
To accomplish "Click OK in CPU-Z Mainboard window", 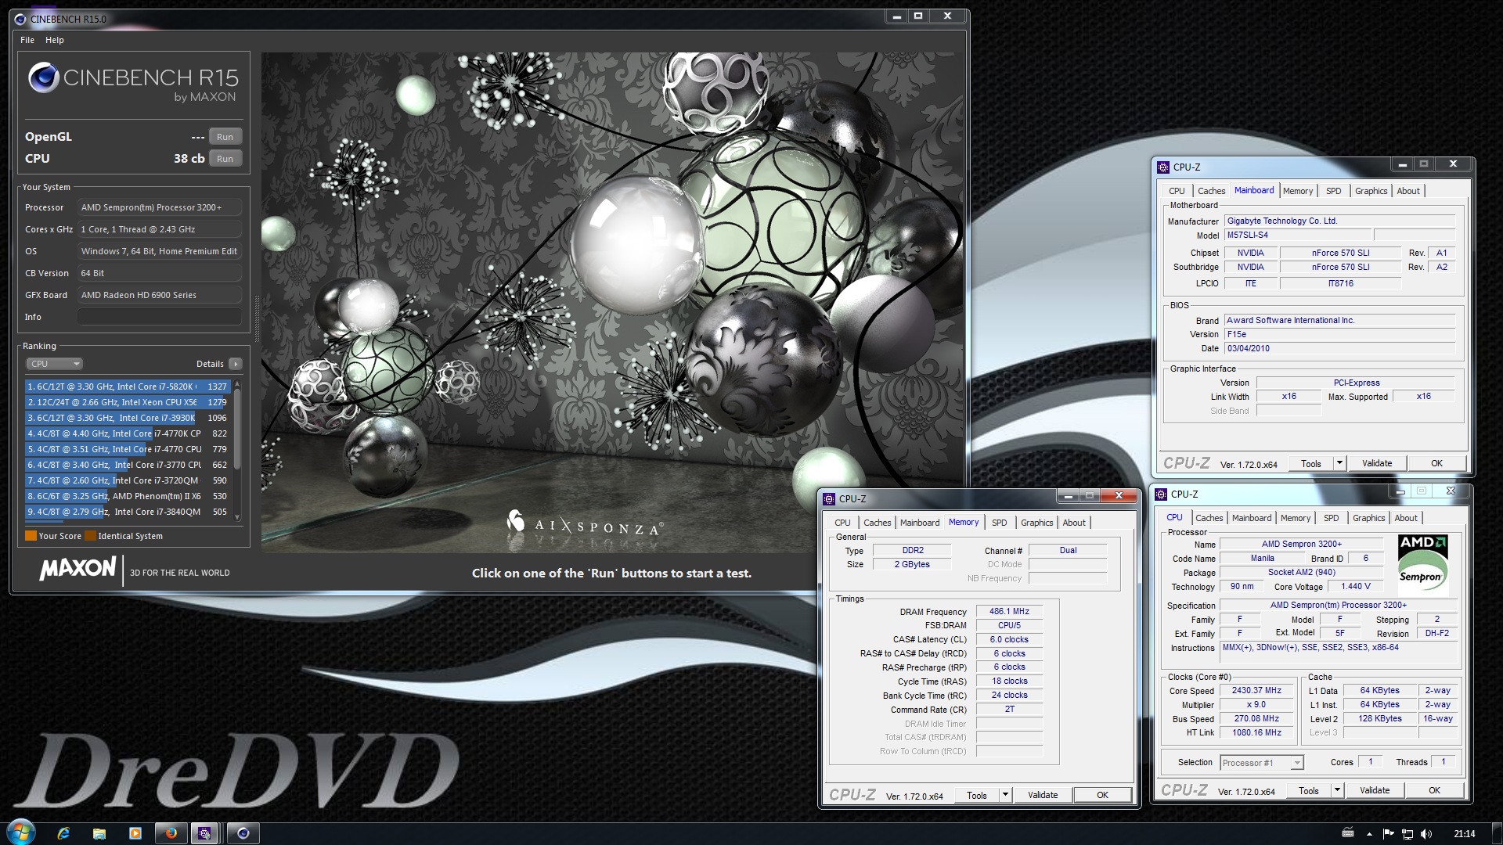I will click(x=1436, y=463).
